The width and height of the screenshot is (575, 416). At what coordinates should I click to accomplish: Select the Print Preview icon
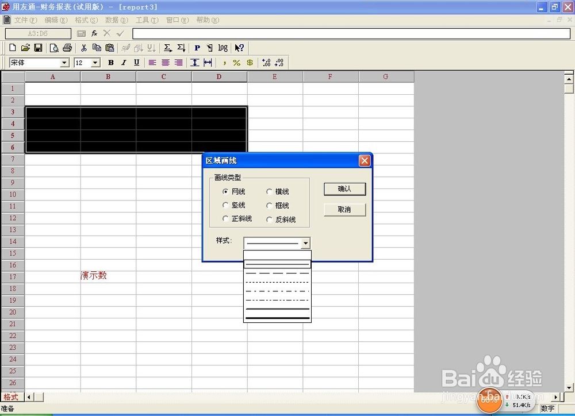(53, 48)
